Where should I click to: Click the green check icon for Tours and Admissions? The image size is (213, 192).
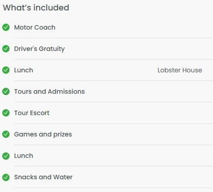tap(6, 91)
